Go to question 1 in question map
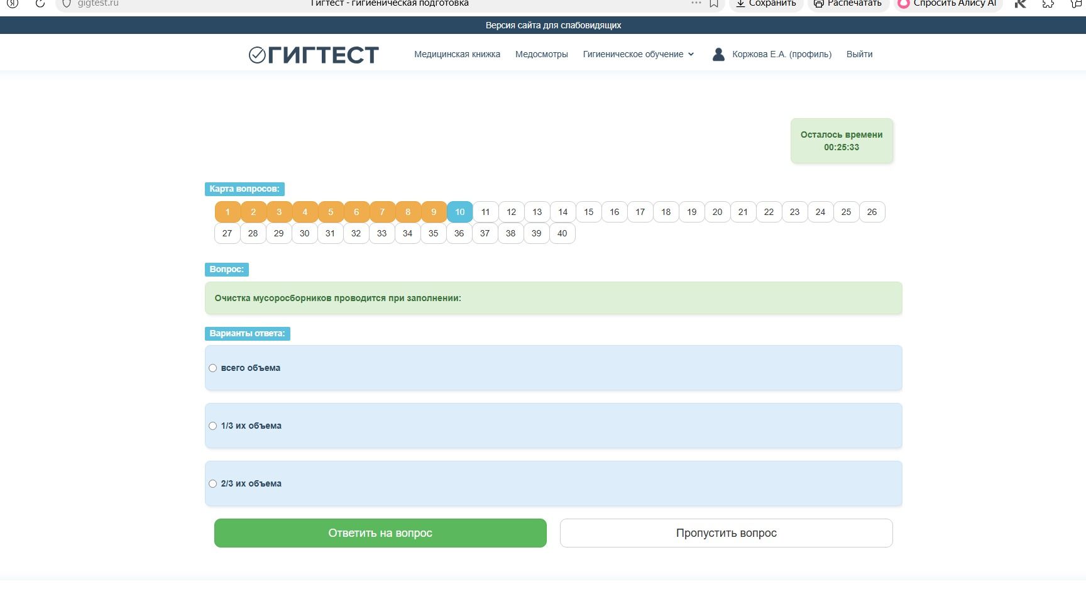The image size is (1086, 611). tap(228, 212)
